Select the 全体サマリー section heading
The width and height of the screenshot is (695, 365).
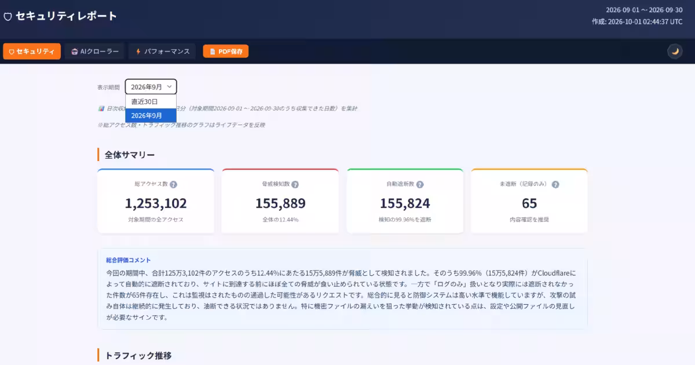[130, 155]
